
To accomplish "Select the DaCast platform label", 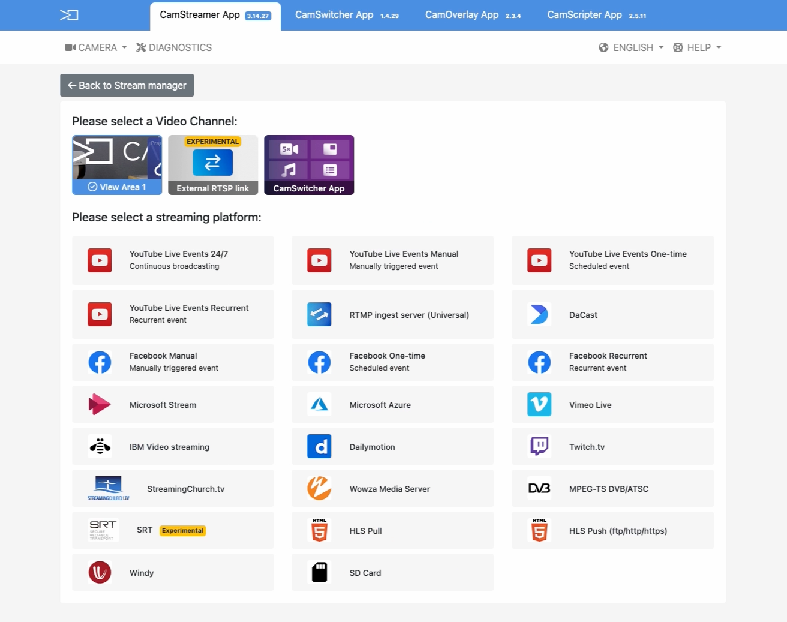I will pos(583,315).
